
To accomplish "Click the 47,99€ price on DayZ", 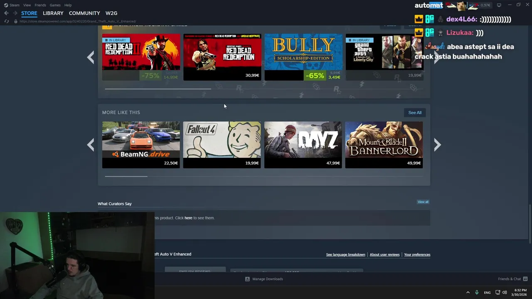I will [333, 163].
